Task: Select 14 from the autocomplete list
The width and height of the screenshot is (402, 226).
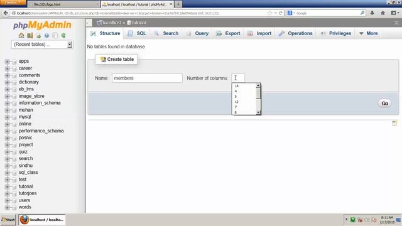Action: pyautogui.click(x=244, y=86)
